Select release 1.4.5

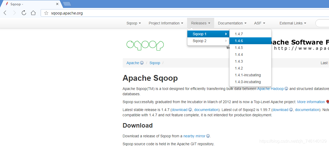pyautogui.click(x=250, y=48)
